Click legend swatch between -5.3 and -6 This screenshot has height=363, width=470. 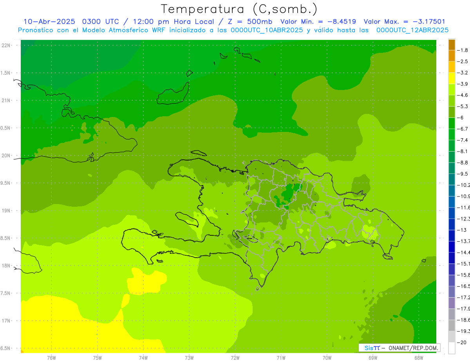tap(452, 112)
